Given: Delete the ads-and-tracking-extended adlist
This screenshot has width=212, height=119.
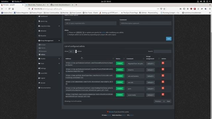Looking at the screenshot, I should tap(163, 76).
